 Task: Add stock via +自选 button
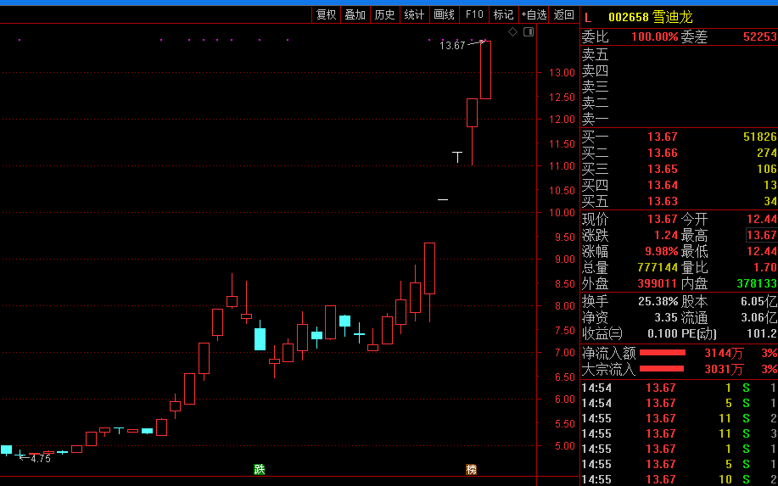point(534,14)
